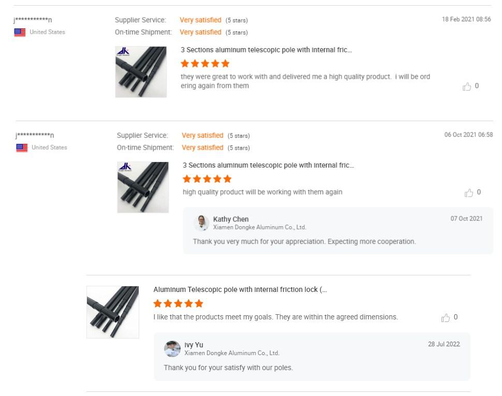Click Kathy Chen's name in reply
This screenshot has height=396, width=502.
(231, 219)
